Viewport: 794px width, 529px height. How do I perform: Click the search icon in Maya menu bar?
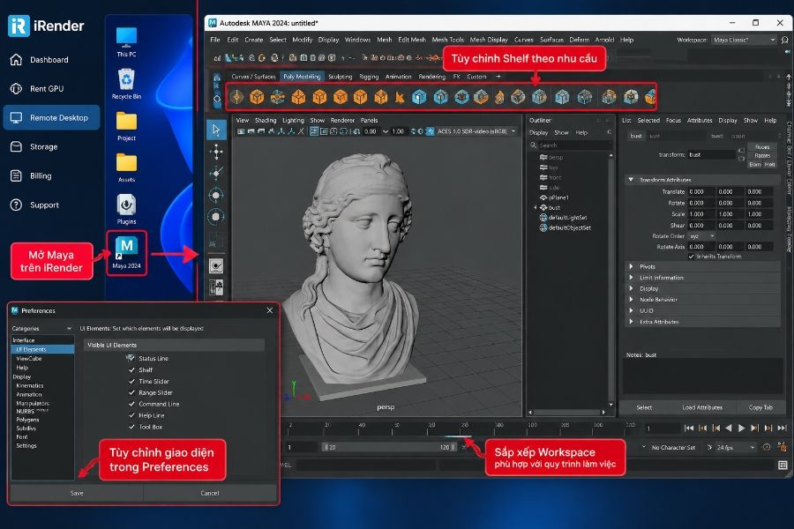point(785,40)
